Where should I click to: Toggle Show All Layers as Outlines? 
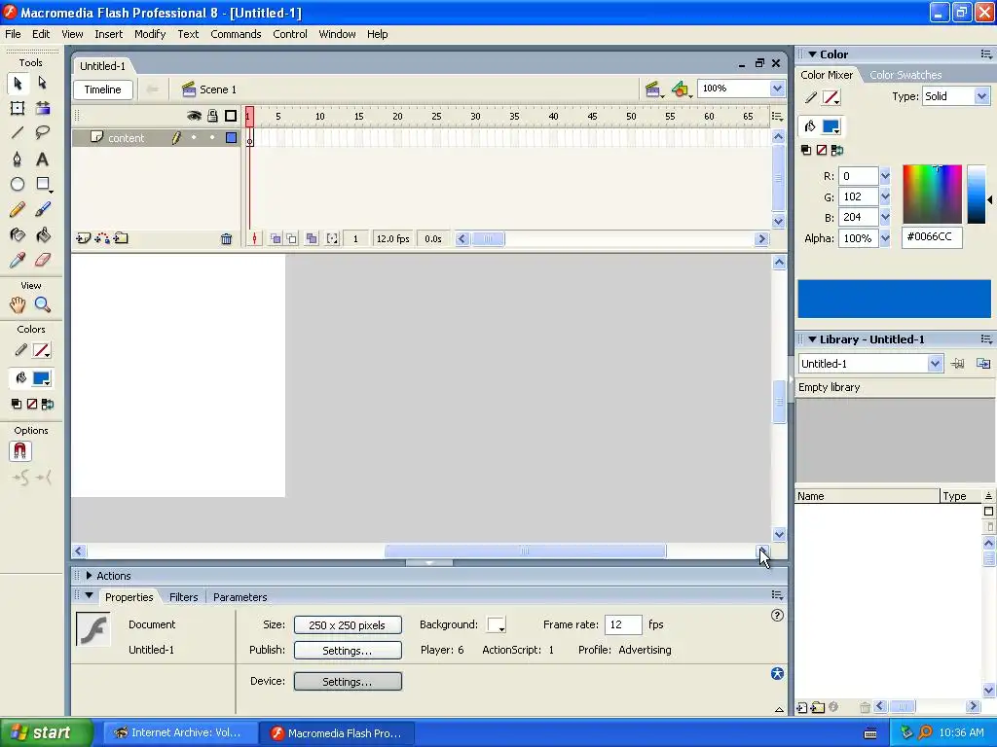pos(231,116)
